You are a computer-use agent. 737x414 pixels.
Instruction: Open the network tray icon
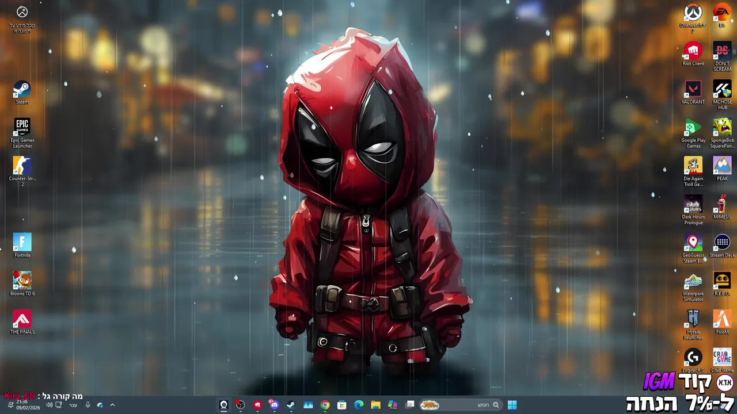pyautogui.click(x=59, y=405)
